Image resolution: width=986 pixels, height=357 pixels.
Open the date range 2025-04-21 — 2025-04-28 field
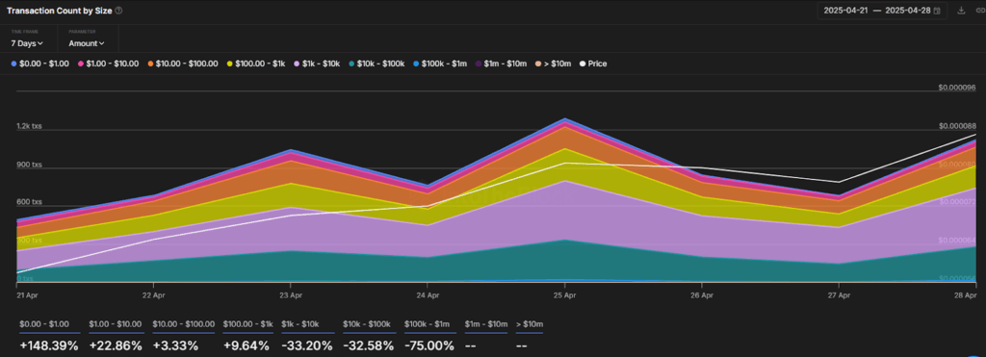click(x=882, y=11)
